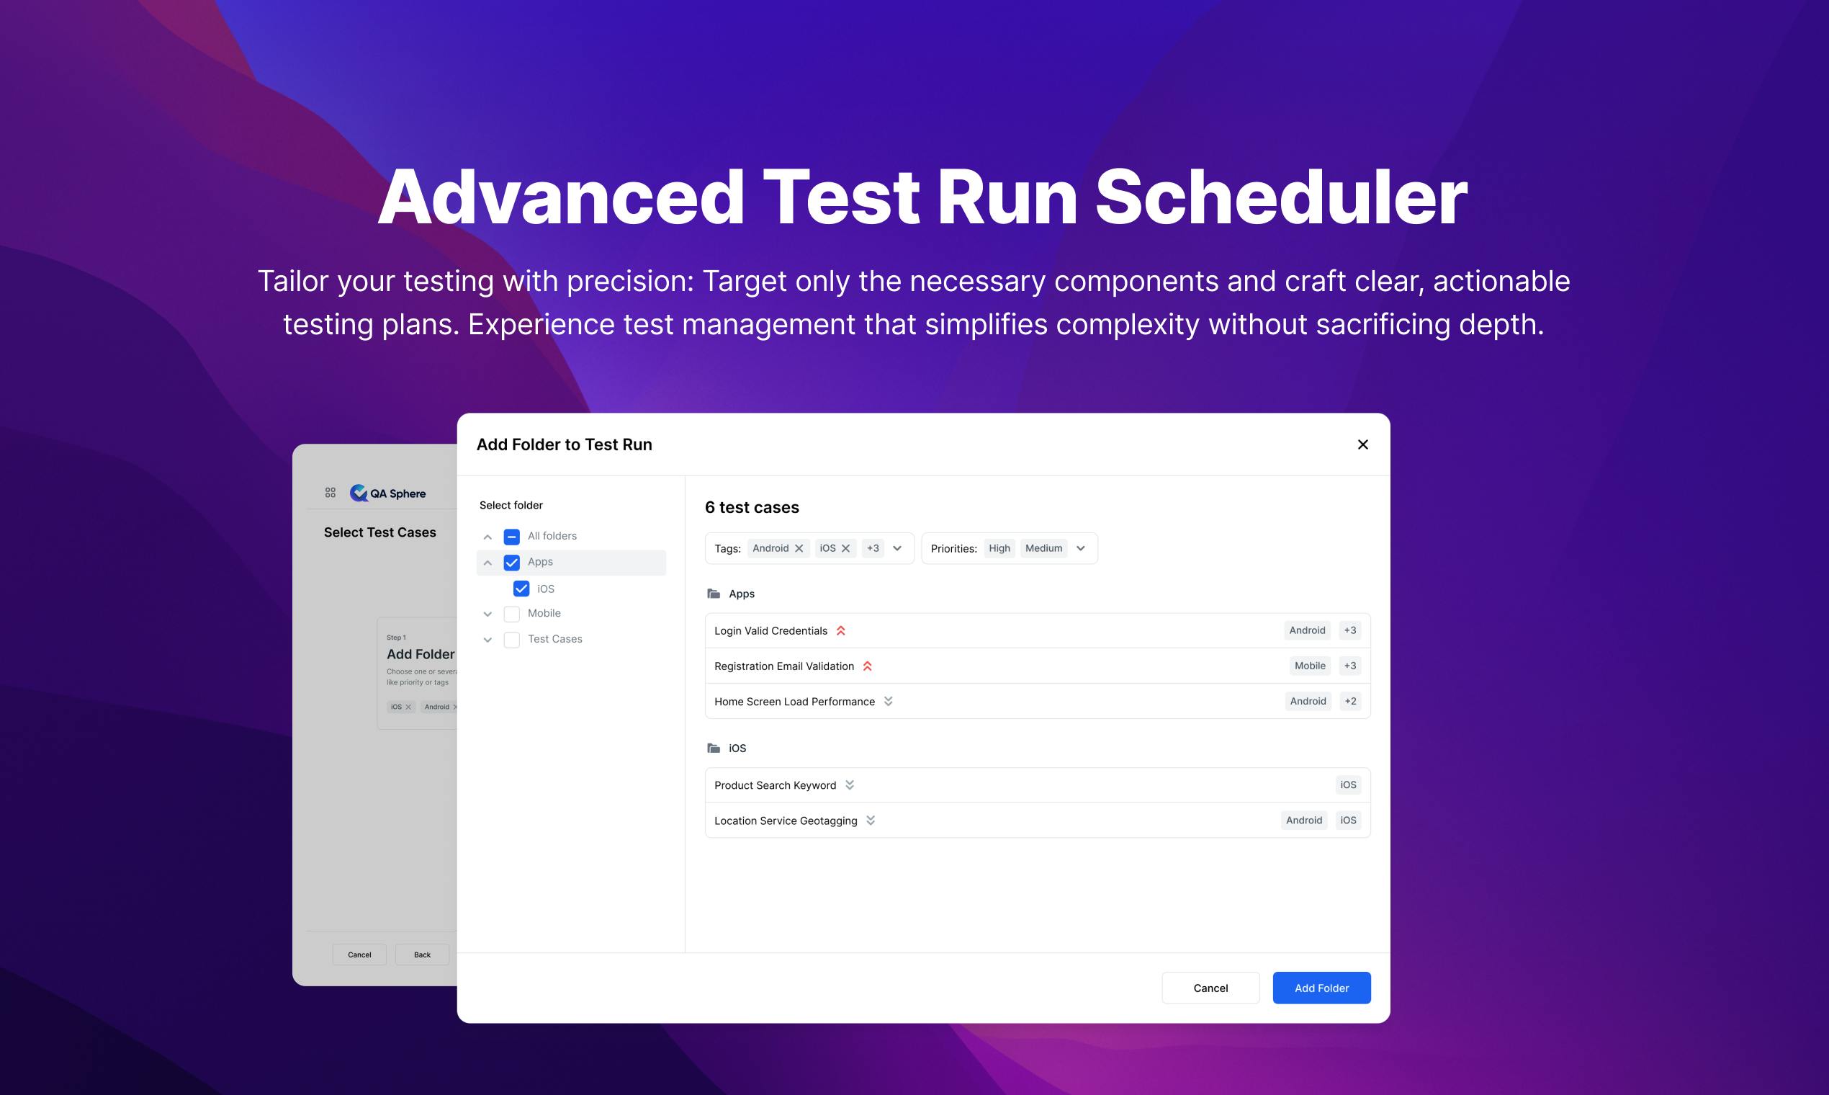Click iOS tag on Product Search Keyword row
The width and height of the screenshot is (1829, 1095).
(x=1348, y=785)
